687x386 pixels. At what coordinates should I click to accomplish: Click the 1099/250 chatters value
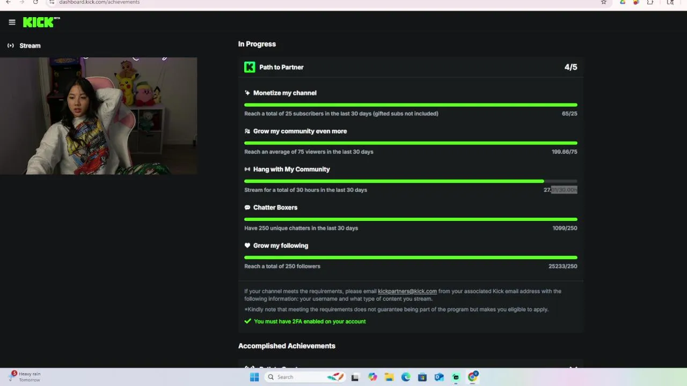565,228
